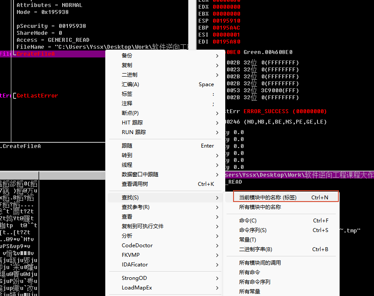The width and height of the screenshot is (374, 296).
Task: Expand arrow beside 分析 entry
Action: click(x=217, y=236)
